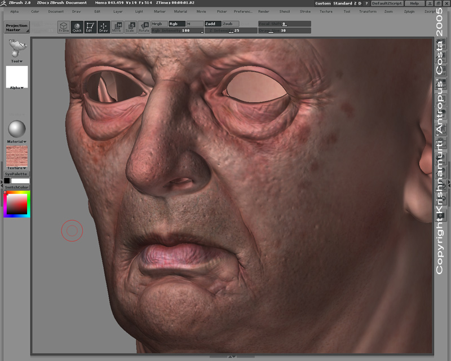
Task: Open the Transform menu
Action: [x=368, y=11]
